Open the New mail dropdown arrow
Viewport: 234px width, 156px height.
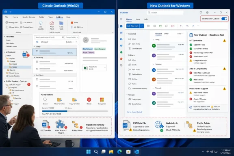click(142, 26)
